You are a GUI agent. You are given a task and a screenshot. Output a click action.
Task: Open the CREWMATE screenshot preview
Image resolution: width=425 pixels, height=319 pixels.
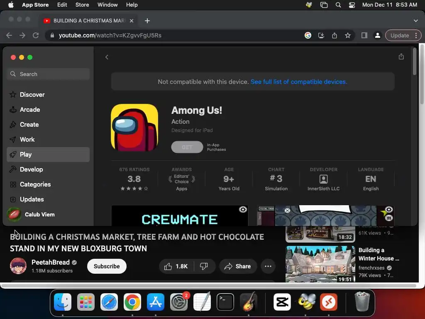179,216
